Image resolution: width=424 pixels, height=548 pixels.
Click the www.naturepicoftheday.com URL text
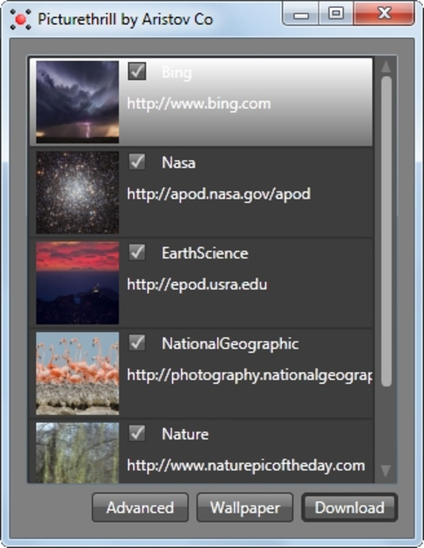246,466
